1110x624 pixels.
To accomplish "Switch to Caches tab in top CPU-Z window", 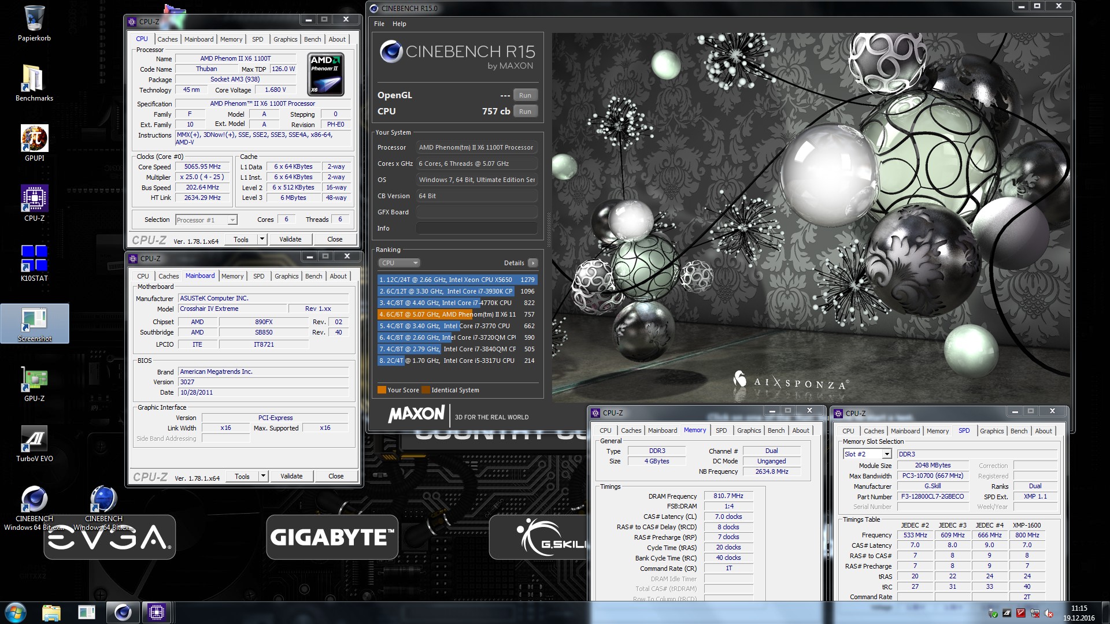I will 167,39.
